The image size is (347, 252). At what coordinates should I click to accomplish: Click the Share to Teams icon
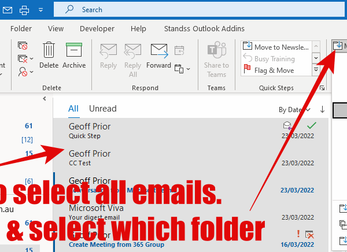pos(216,51)
